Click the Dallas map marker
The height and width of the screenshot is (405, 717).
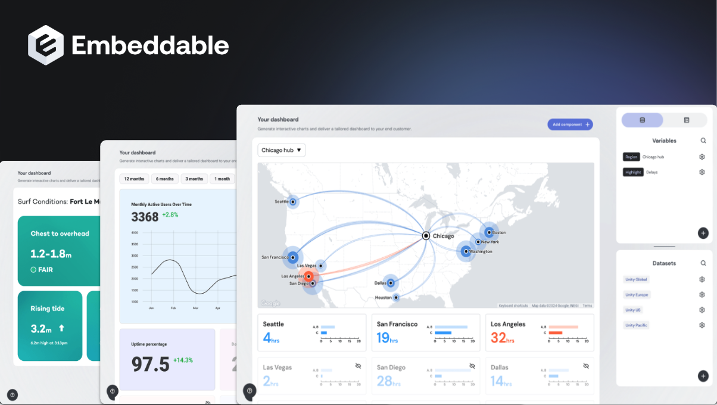[x=391, y=283]
